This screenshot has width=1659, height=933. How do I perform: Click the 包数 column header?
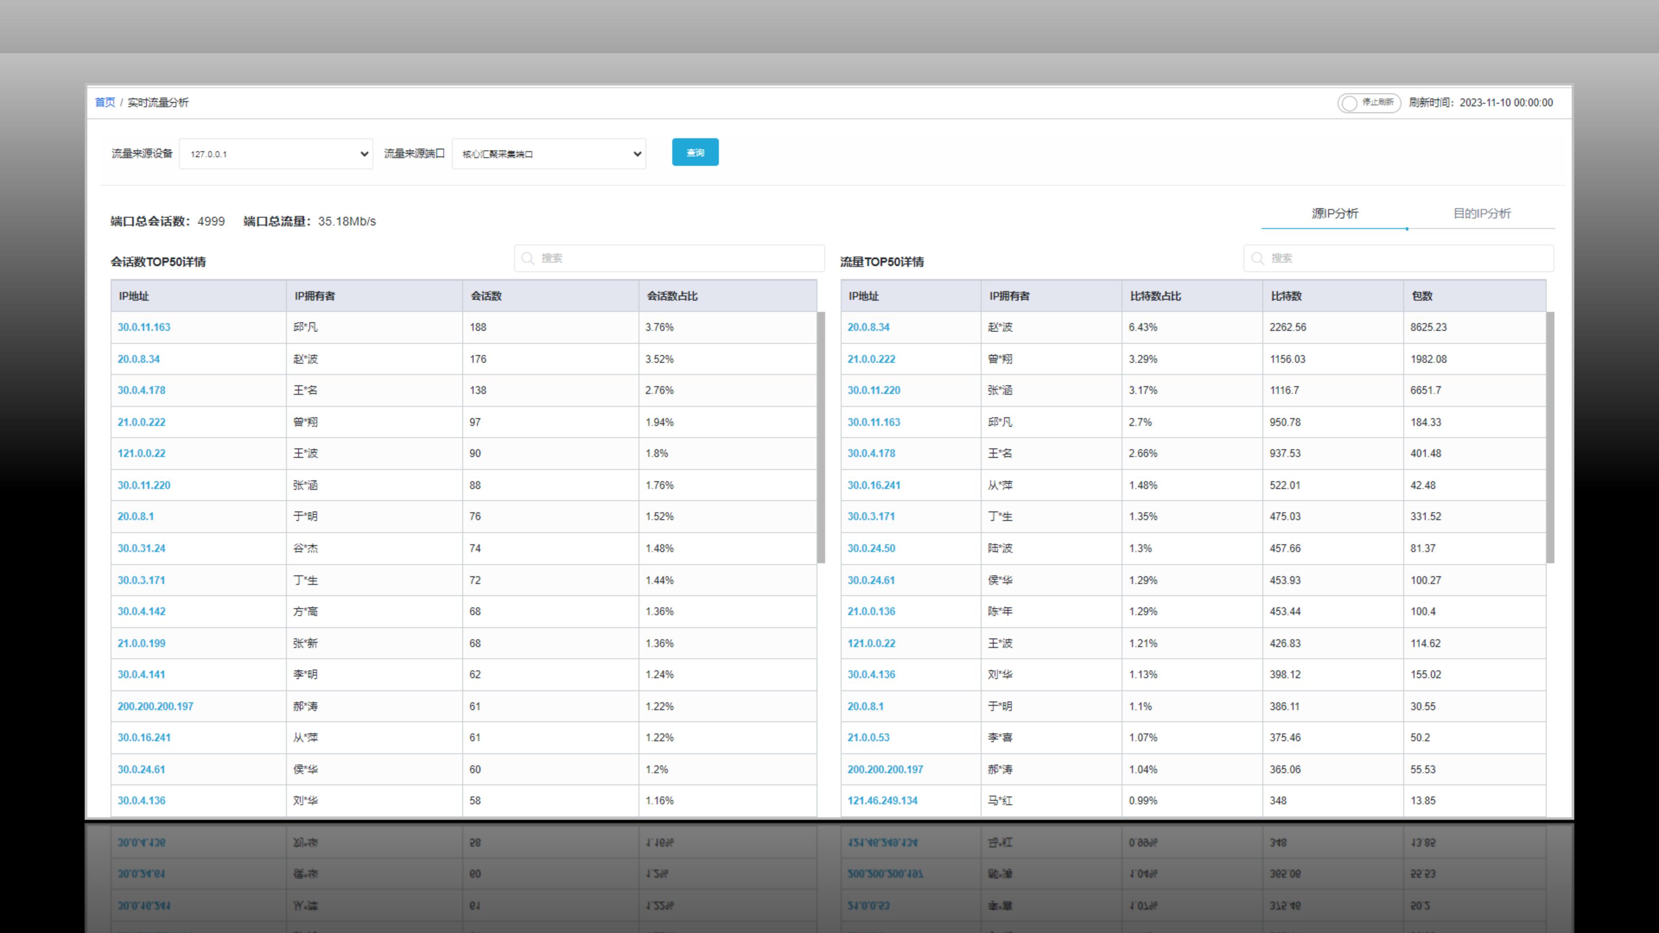tap(1422, 296)
